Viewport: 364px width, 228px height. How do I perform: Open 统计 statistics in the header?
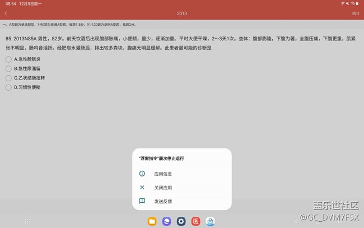[x=356, y=13]
